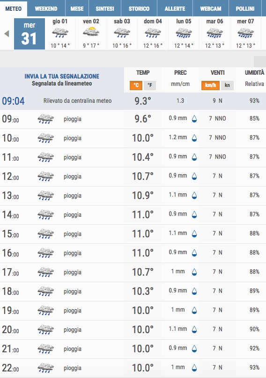Switch temperature to °F
266x378 pixels.
pos(150,85)
